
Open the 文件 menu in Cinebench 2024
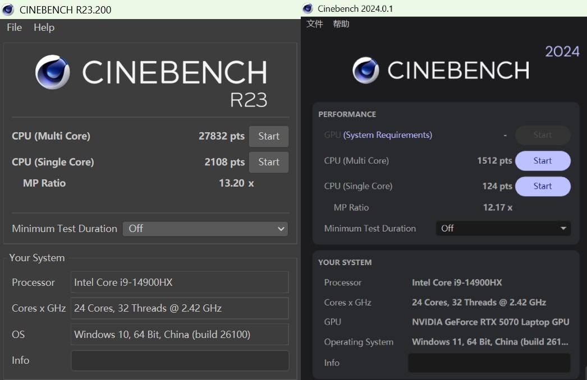[315, 24]
